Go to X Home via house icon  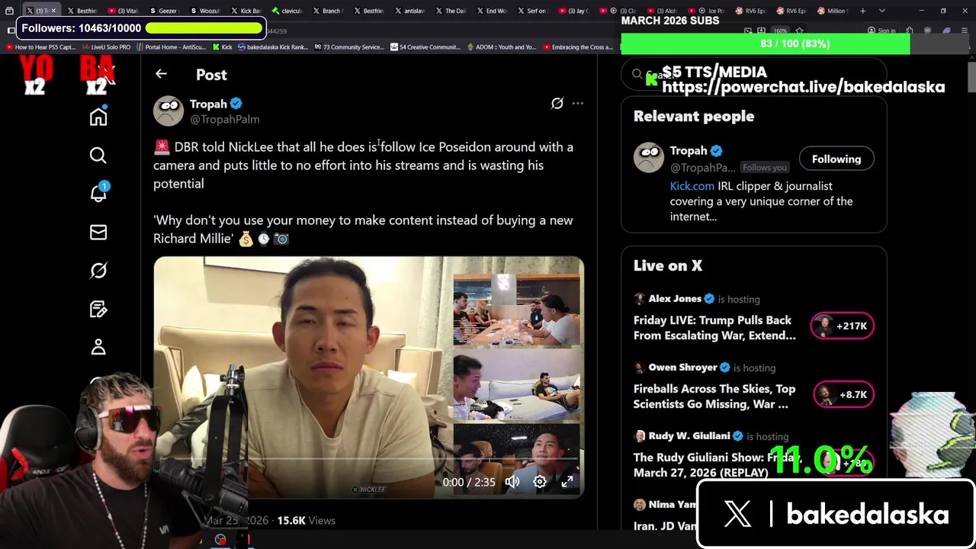(x=98, y=117)
